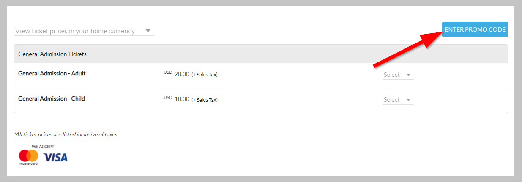Click the ticket prices inclusive of taxes note

tap(66, 135)
